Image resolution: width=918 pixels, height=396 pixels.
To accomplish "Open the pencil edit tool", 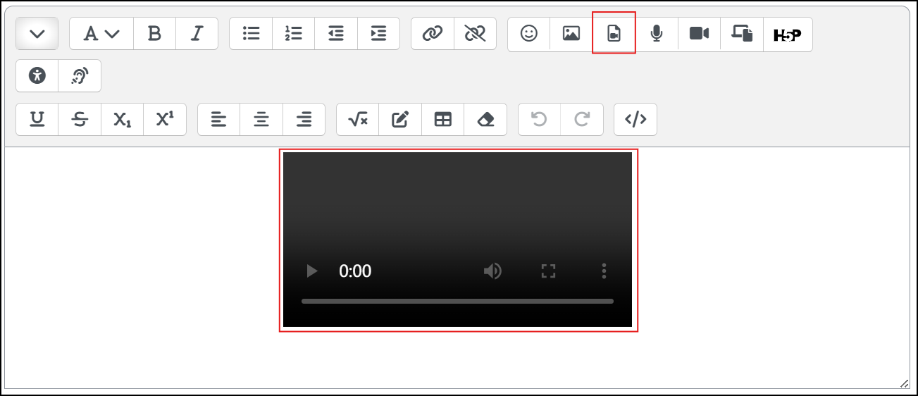I will pos(400,120).
